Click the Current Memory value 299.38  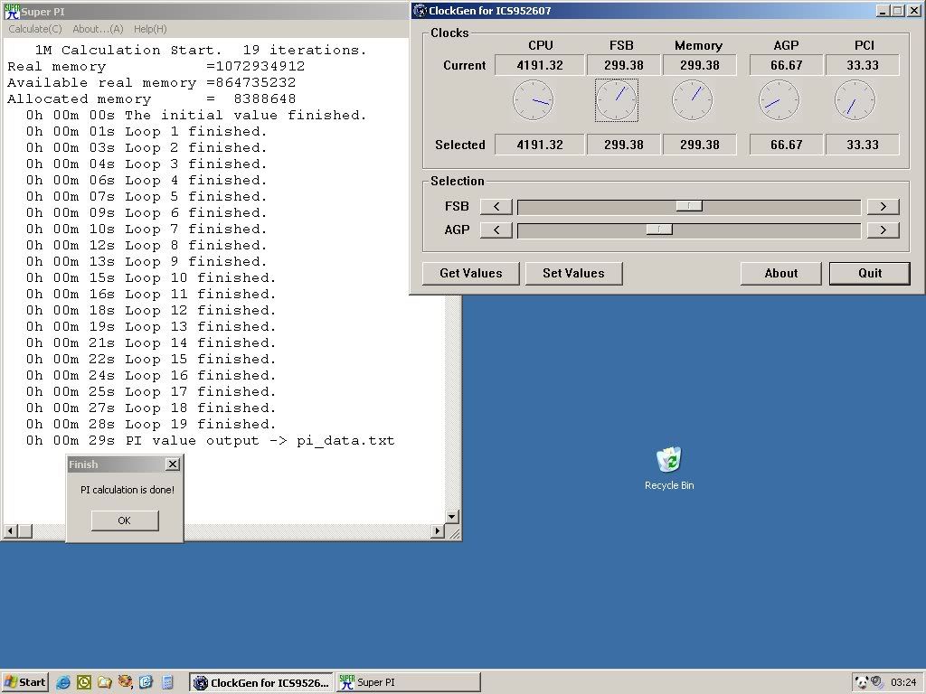pyautogui.click(x=700, y=65)
